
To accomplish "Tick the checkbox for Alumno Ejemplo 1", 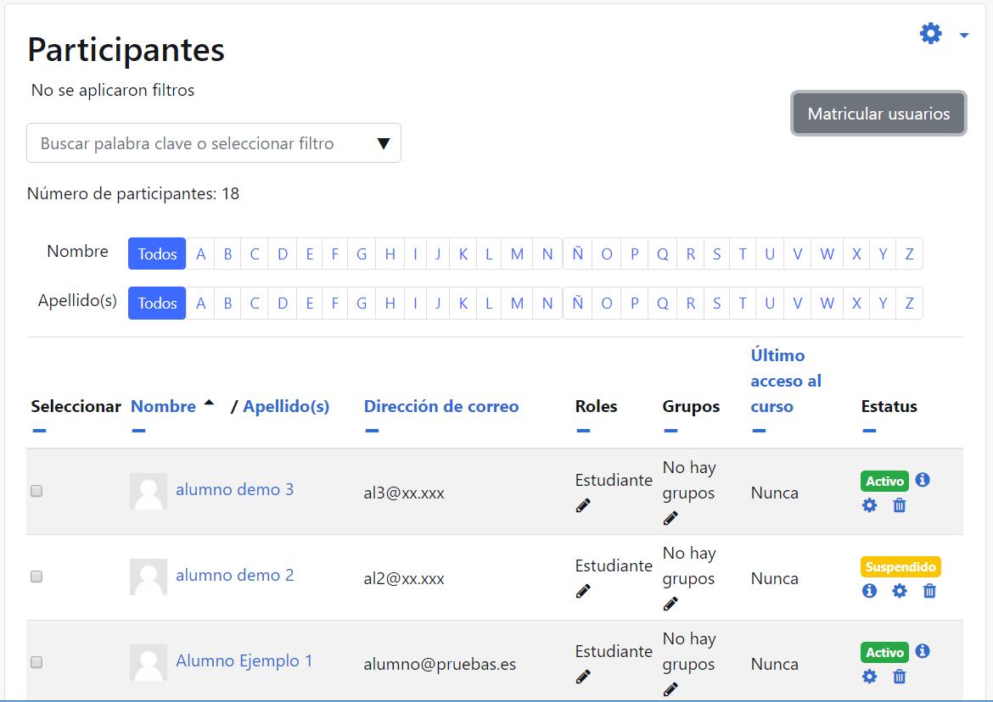I will (x=36, y=661).
